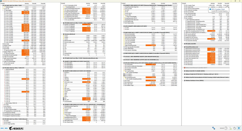The width and height of the screenshot is (242, 131).
Task: Collapse the ACPI GIGABYTE Z890 AORUS group
Action: point(123,26)
